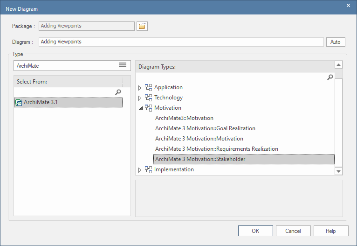Click the Cancel button
Image resolution: width=357 pixels, height=246 pixels.
pyautogui.click(x=293, y=231)
